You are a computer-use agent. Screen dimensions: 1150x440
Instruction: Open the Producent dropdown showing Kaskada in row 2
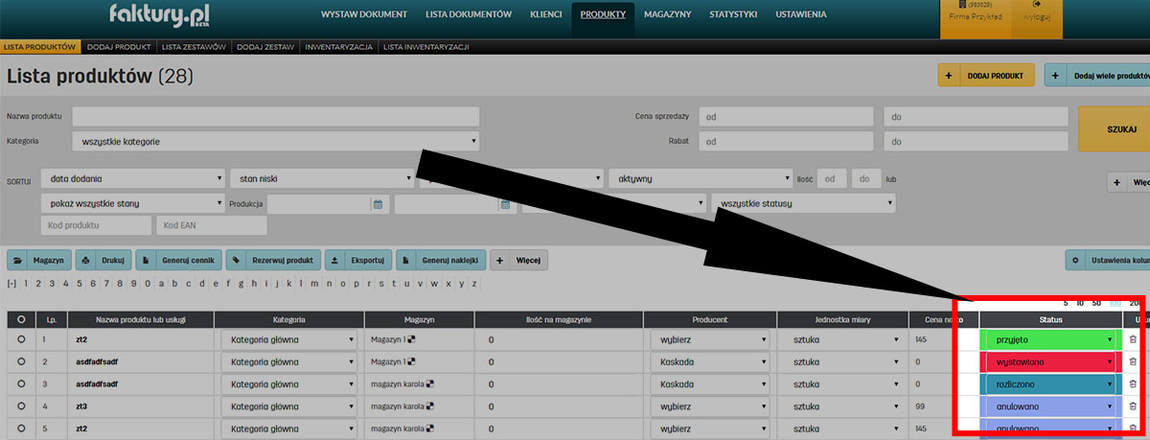(709, 362)
